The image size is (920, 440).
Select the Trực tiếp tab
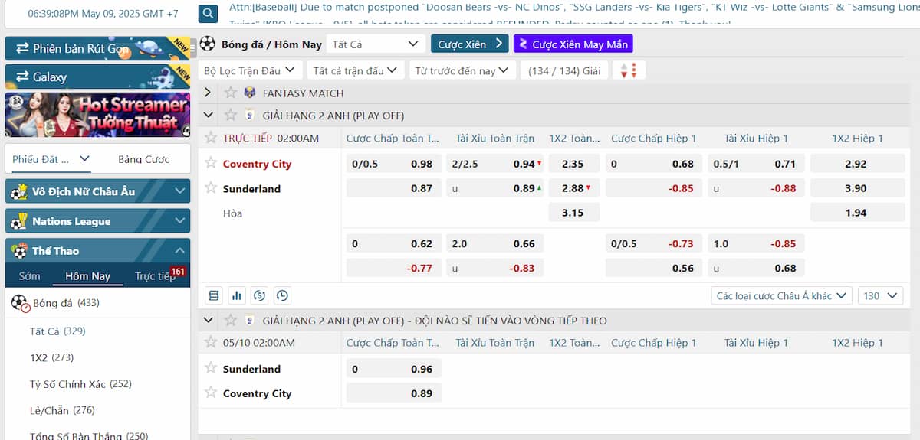pos(155,276)
